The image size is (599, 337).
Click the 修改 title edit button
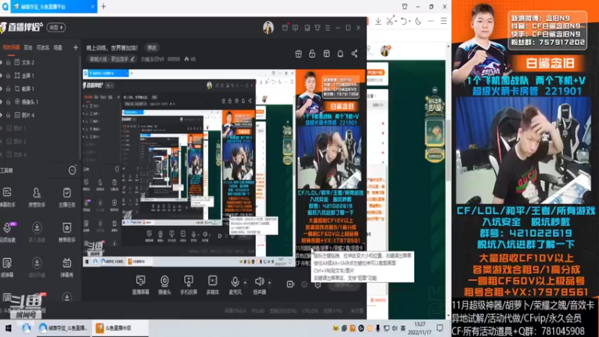[152, 48]
